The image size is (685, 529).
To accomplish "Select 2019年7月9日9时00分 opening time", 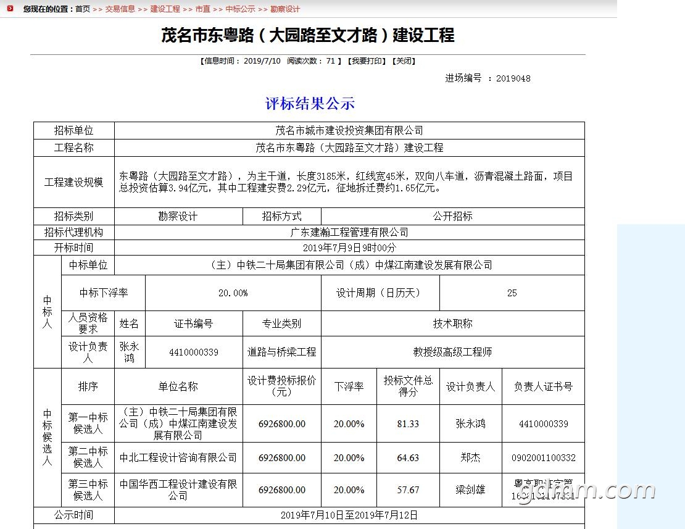I will pos(349,248).
